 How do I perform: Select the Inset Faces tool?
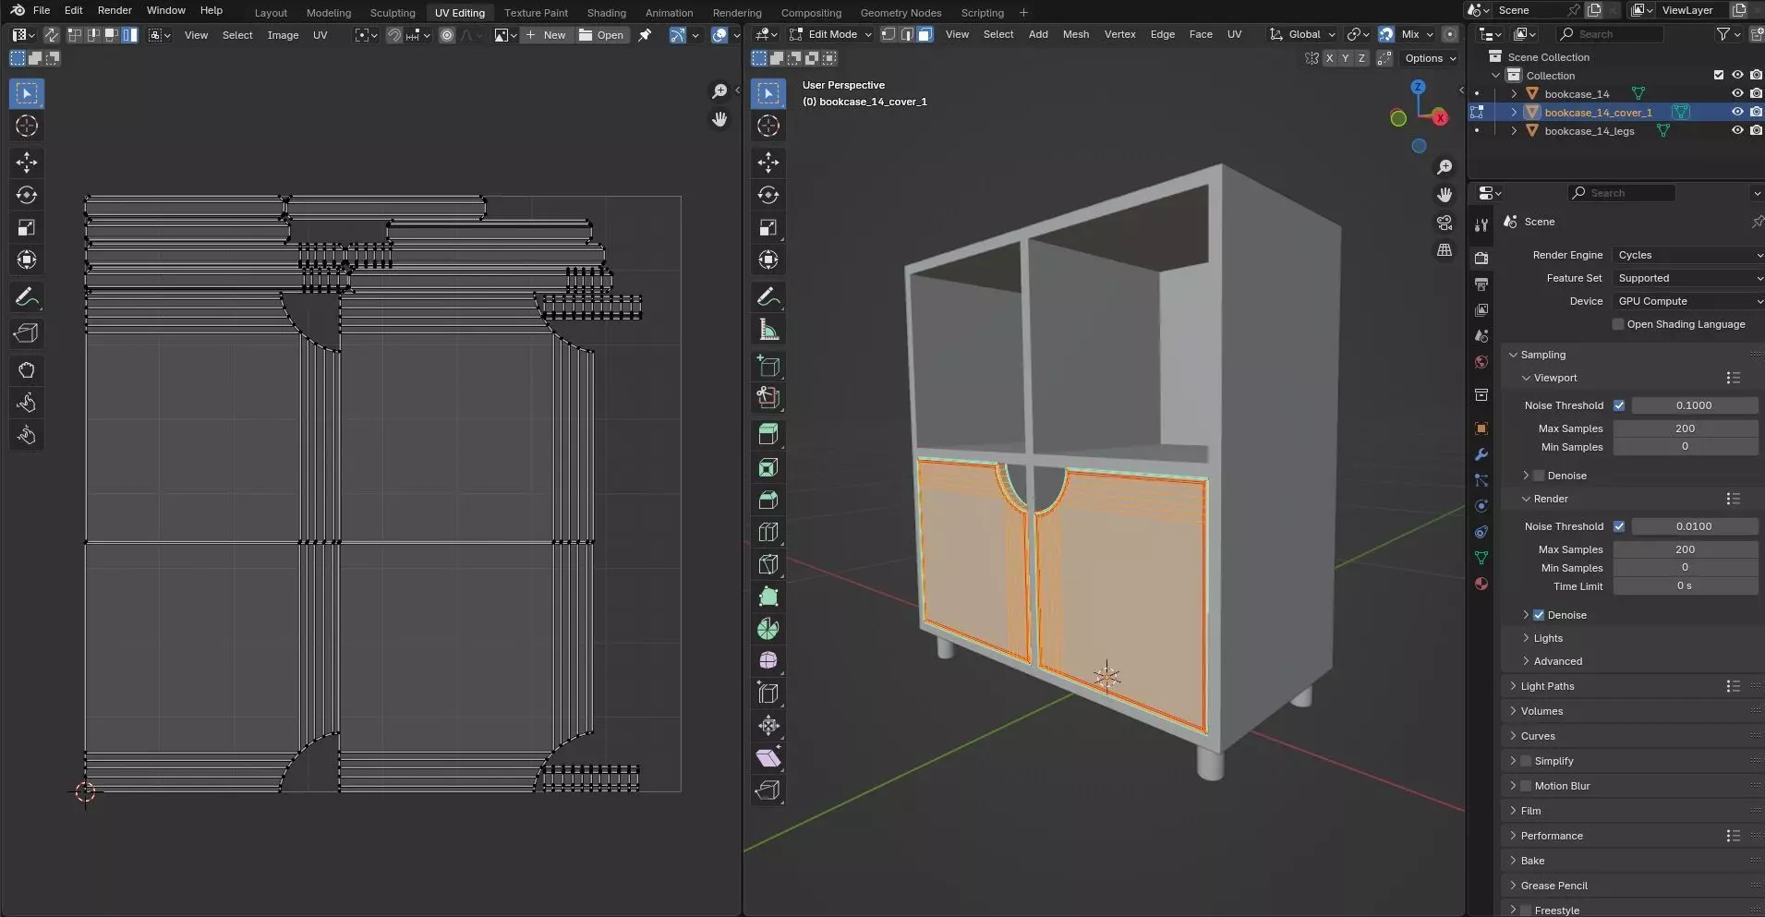click(x=768, y=468)
